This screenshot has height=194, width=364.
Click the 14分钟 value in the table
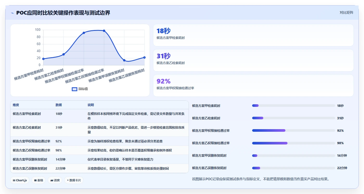pos(60,159)
